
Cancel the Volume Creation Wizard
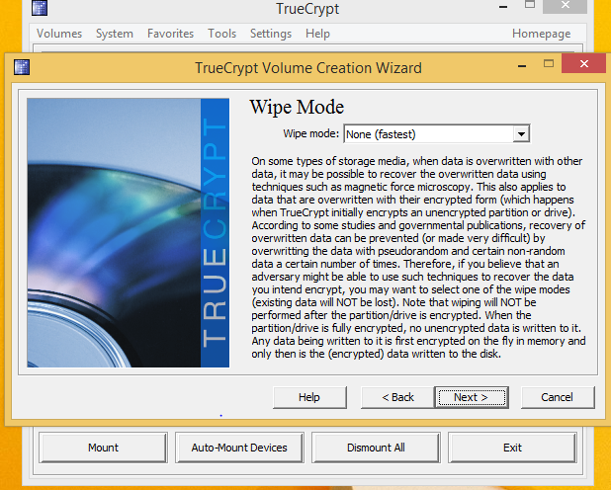[558, 397]
